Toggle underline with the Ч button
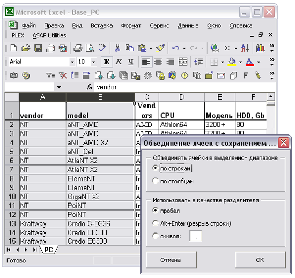Image resolution: width=295 pixels, height=278 pixels. click(131, 62)
